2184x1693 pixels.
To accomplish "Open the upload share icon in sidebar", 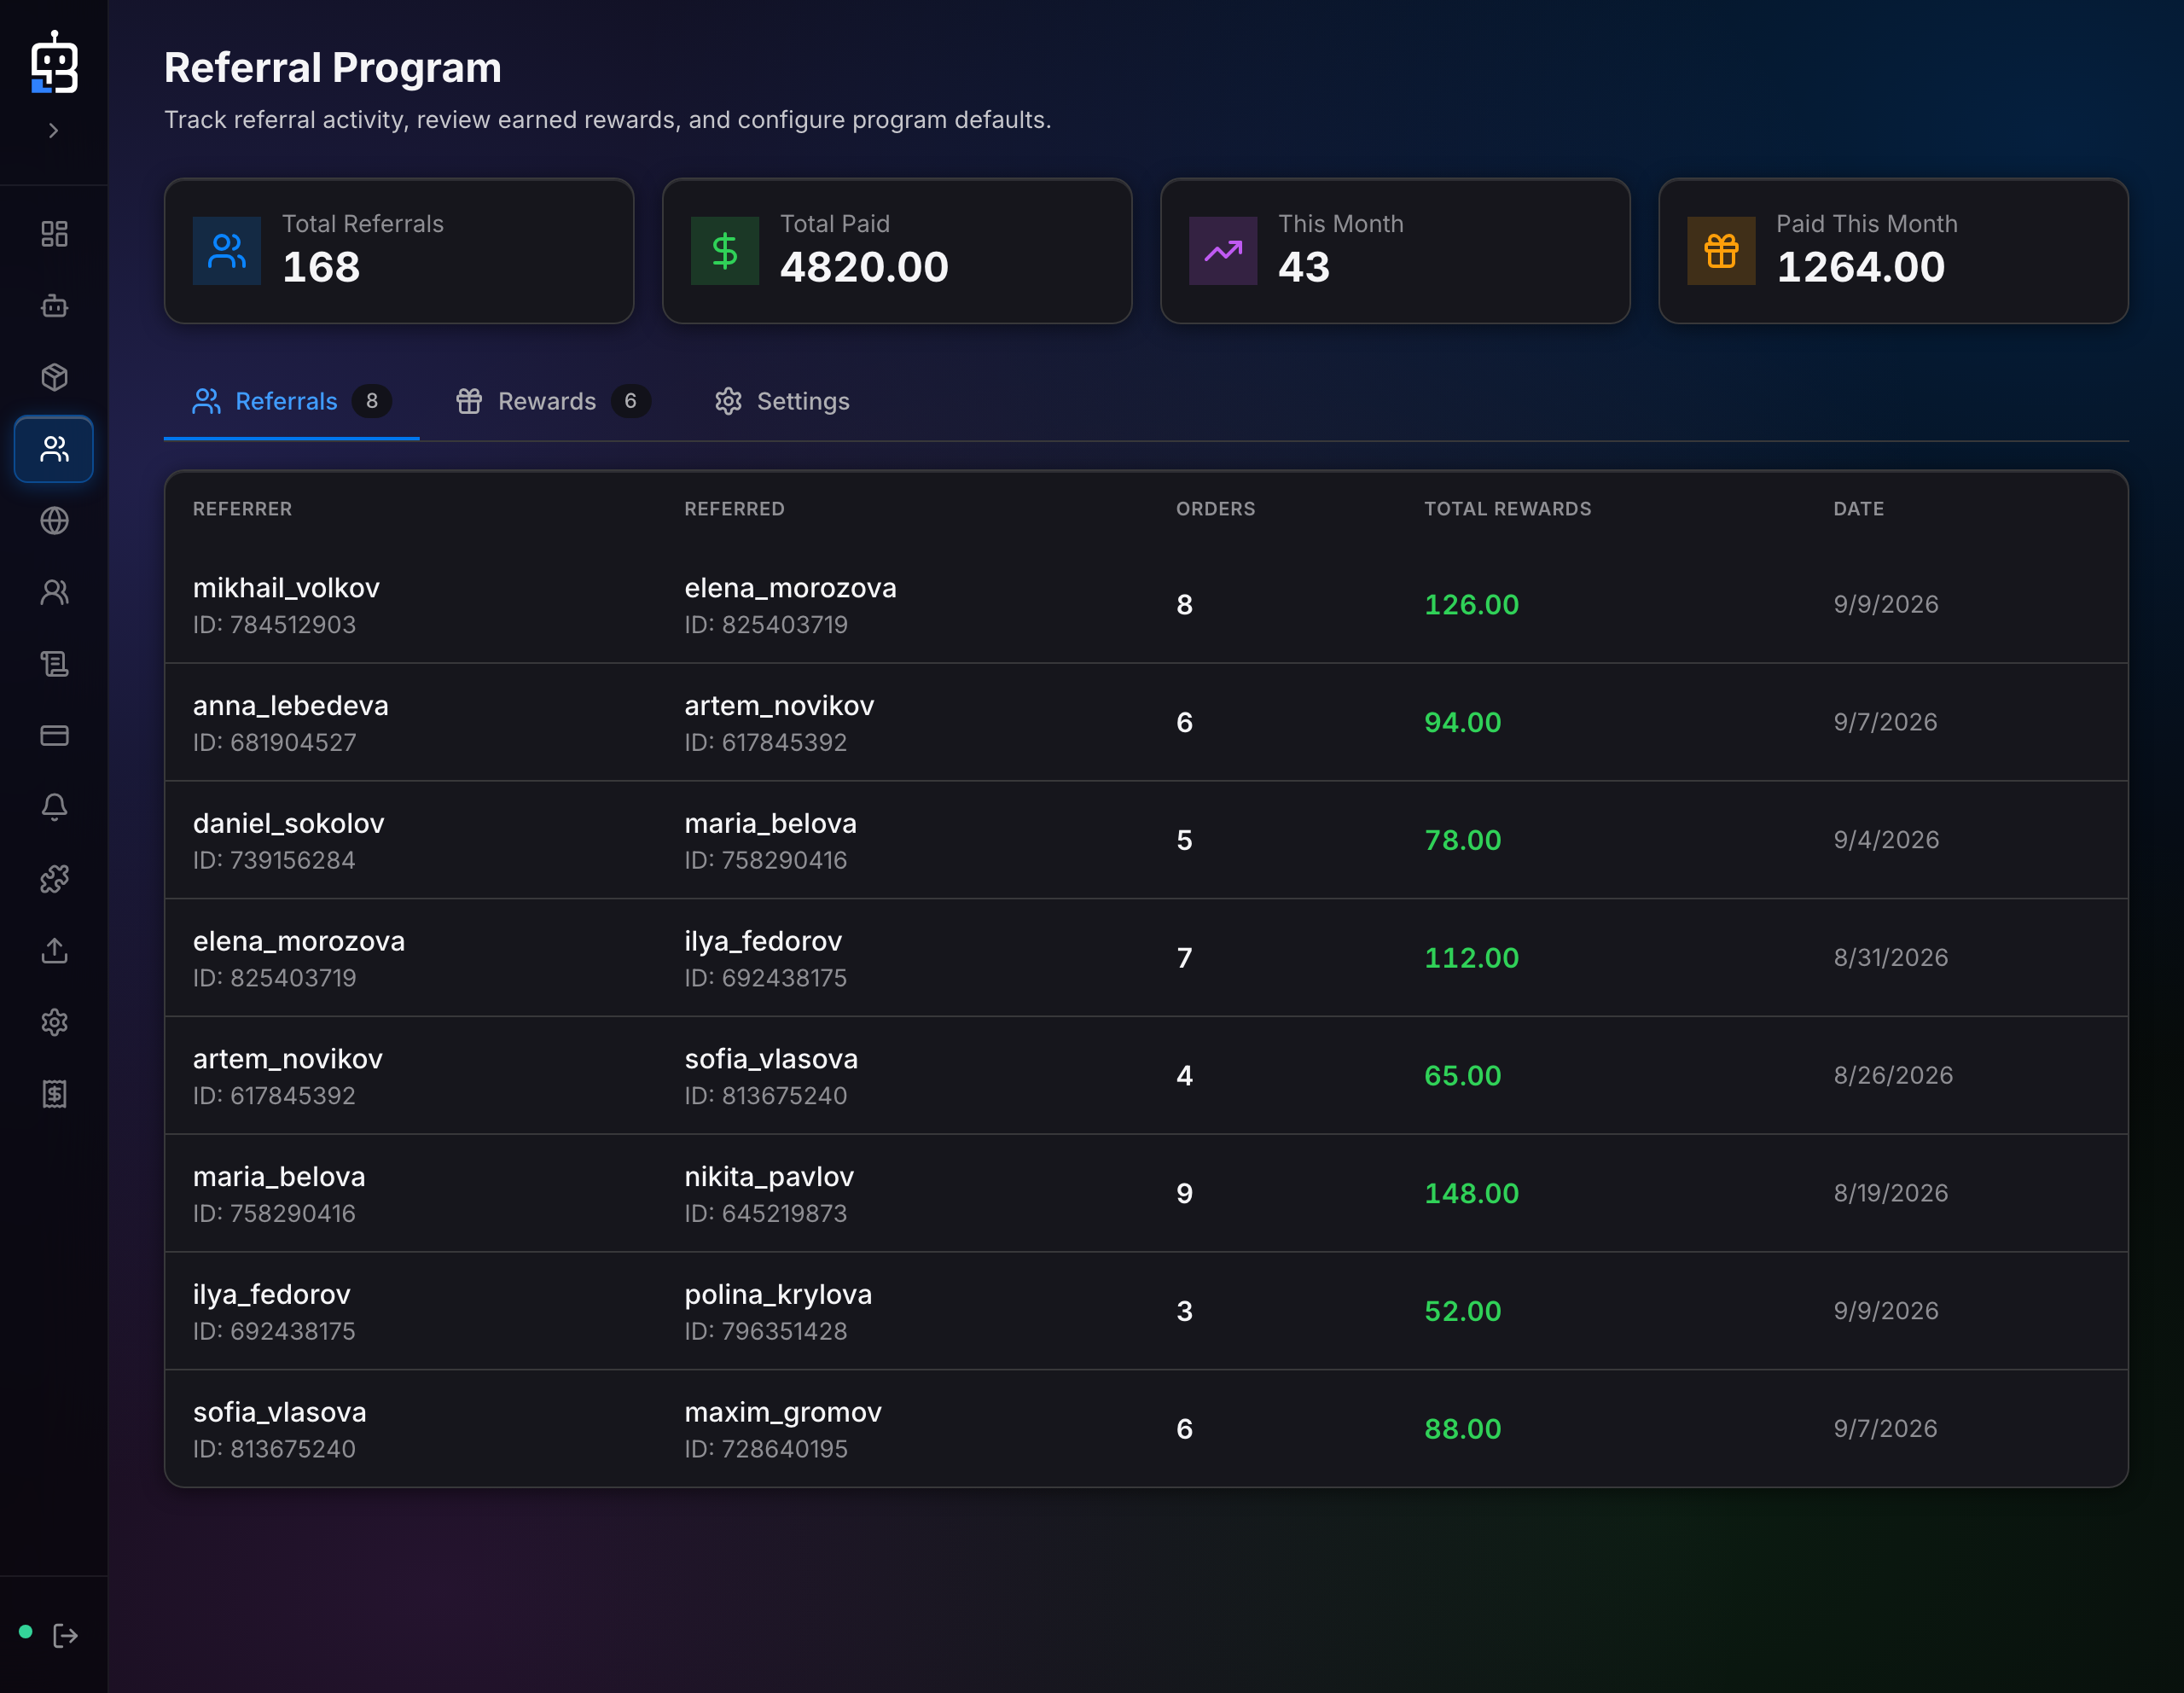I will tap(54, 951).
